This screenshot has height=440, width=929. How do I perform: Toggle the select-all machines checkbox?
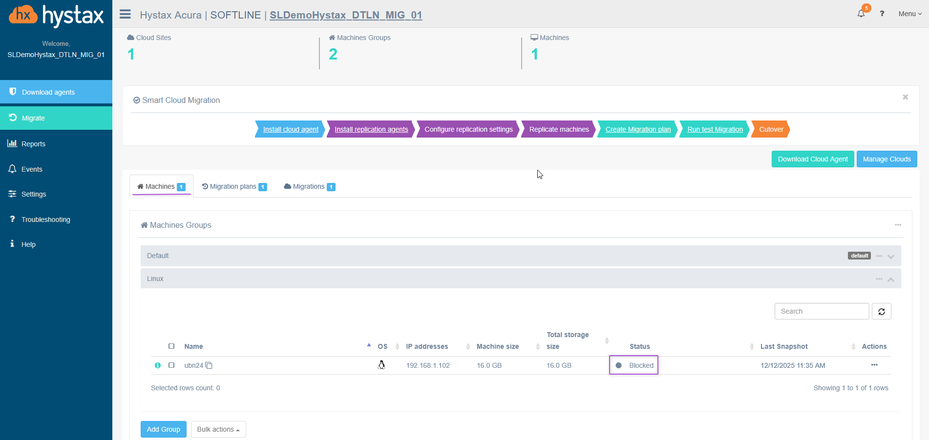point(171,346)
